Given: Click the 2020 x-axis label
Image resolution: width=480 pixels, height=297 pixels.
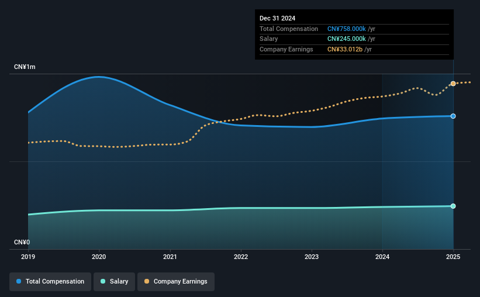Looking at the screenshot, I should click(99, 257).
